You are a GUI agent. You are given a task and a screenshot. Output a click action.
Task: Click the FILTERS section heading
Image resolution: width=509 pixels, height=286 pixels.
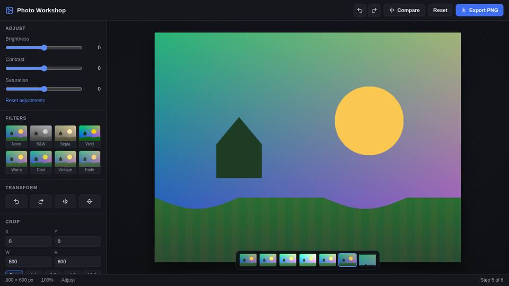16,118
